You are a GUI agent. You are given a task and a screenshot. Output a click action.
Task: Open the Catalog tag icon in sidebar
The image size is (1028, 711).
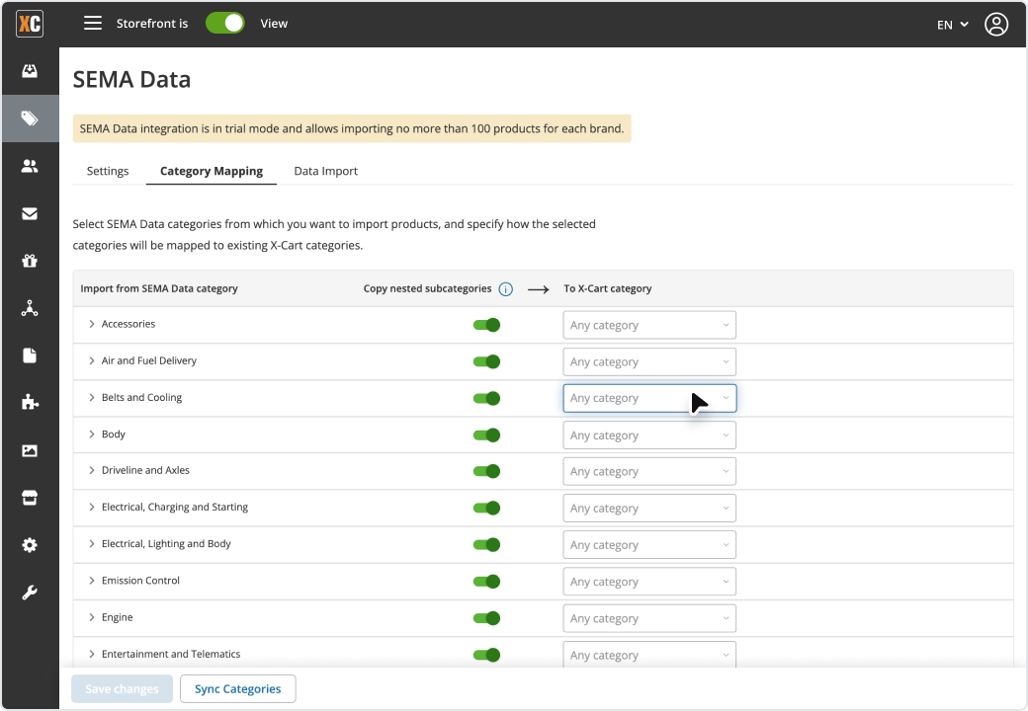[30, 118]
